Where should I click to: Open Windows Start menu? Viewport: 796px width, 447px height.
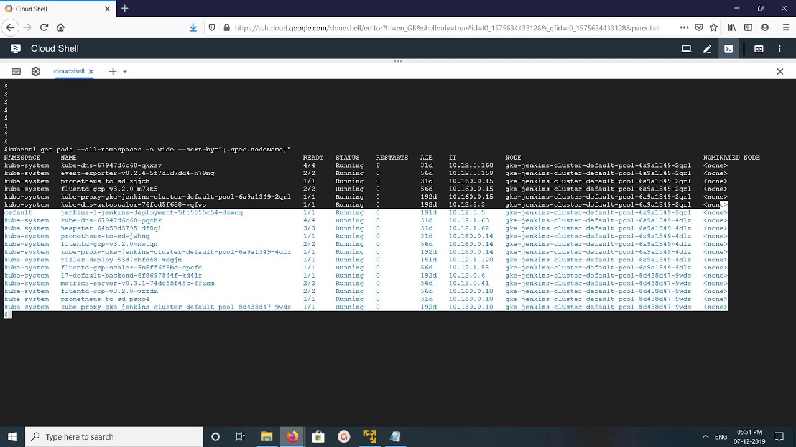click(12, 436)
